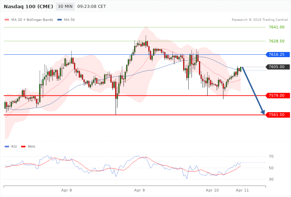Click the Apr 11 date axis label
The height and width of the screenshot is (197, 291).
[242, 190]
